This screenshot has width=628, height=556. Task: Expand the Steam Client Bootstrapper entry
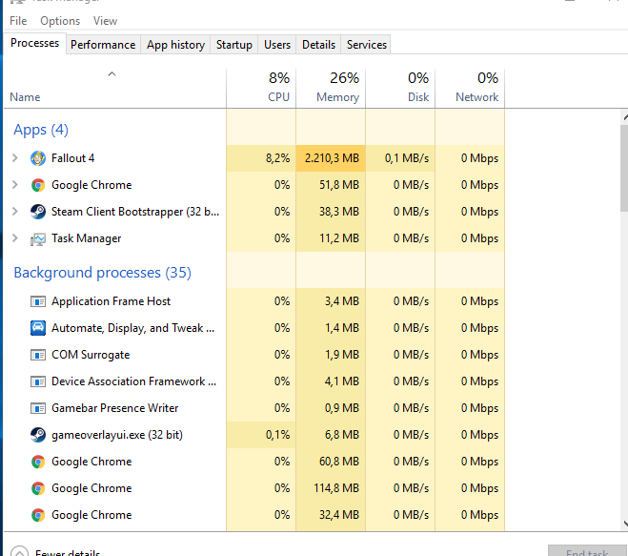[14, 212]
